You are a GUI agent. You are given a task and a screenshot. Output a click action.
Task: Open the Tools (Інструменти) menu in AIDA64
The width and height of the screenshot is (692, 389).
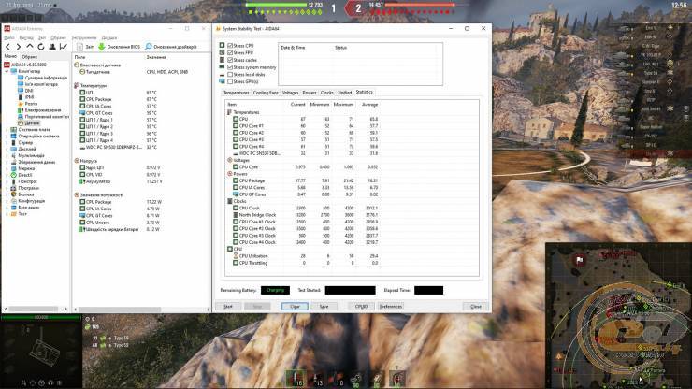click(x=84, y=38)
